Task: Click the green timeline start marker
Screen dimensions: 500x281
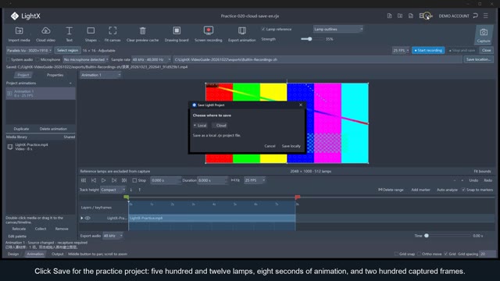Action: coord(127,197)
